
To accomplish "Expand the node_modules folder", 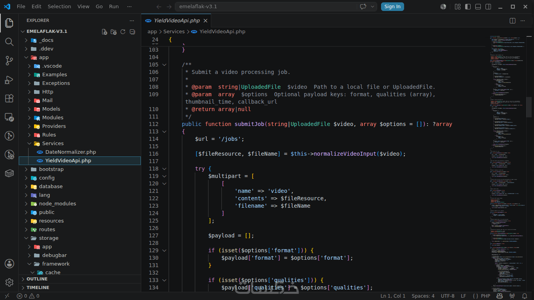I will pyautogui.click(x=26, y=204).
